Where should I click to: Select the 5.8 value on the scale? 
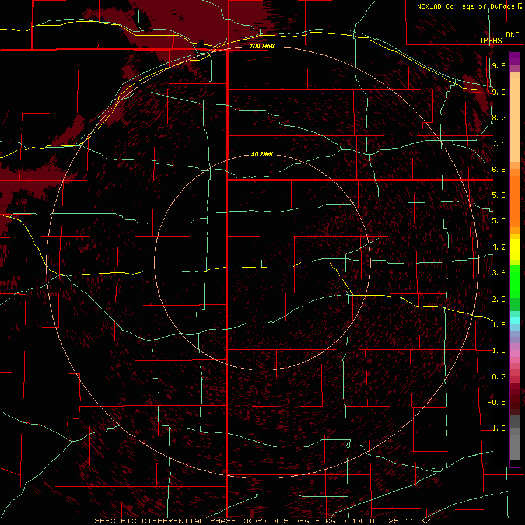coord(499,195)
